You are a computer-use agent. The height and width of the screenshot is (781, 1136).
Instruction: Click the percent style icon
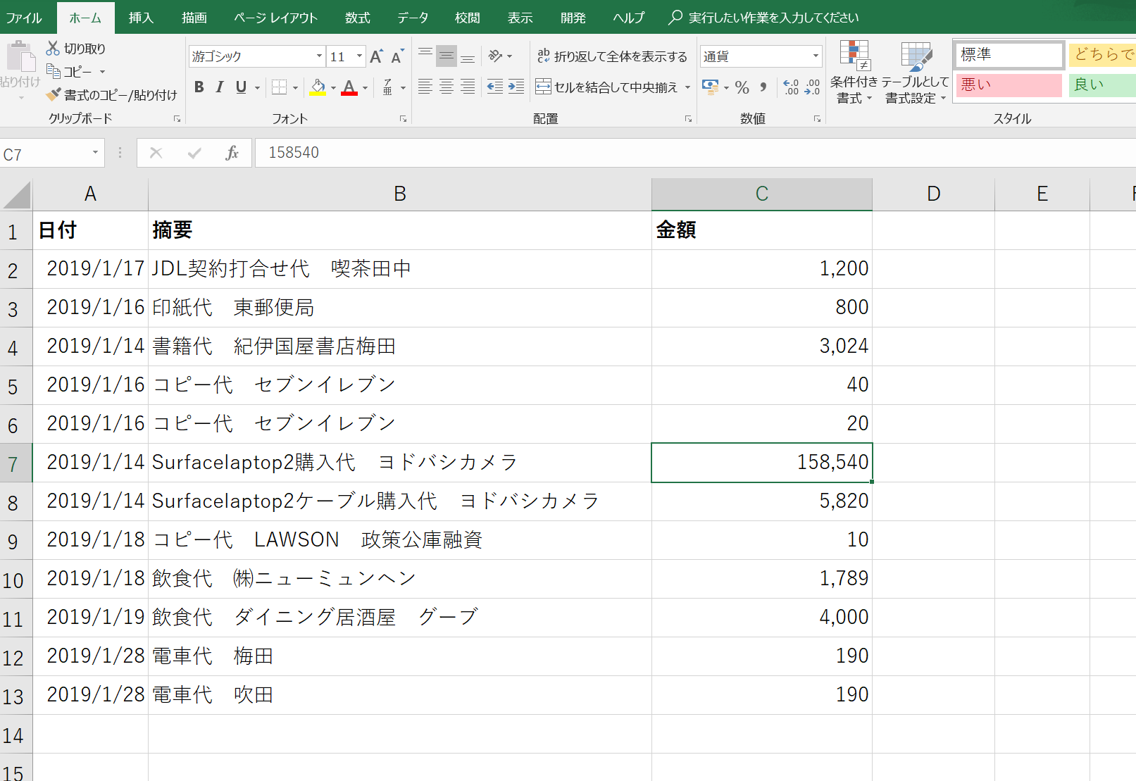[x=742, y=87]
